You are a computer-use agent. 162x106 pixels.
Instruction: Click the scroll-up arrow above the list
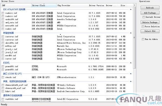click(x=134, y=5)
